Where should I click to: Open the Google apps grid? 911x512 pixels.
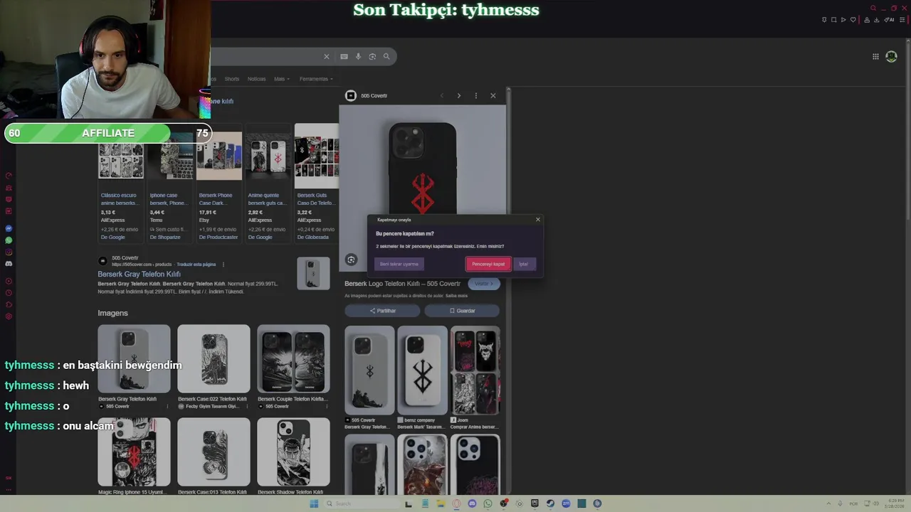875,57
